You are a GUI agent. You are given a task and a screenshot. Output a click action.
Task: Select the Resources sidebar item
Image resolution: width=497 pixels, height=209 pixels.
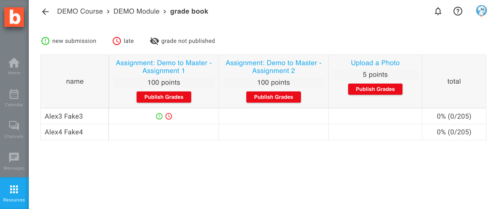(14, 193)
